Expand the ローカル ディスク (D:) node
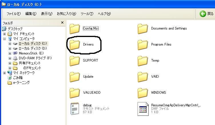215x125 pixels. [x=10, y=48]
